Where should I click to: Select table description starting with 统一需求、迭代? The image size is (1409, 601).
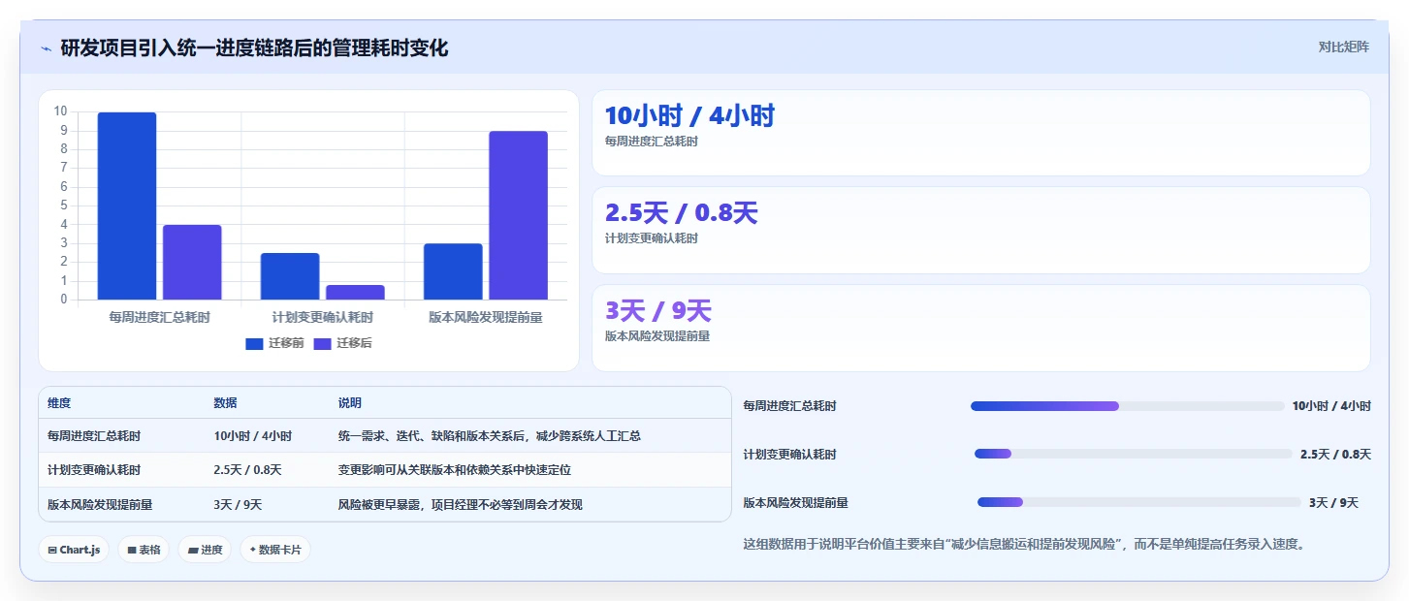pyautogui.click(x=490, y=436)
